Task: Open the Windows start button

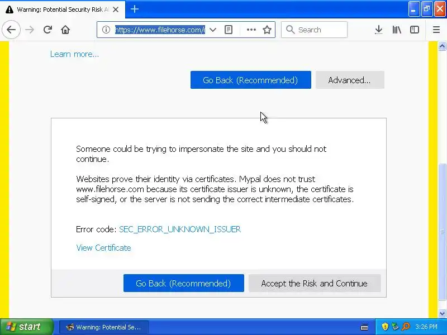Action: point(26,327)
